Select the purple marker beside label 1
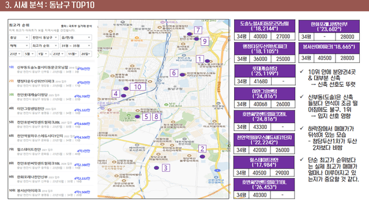 (208, 61)
